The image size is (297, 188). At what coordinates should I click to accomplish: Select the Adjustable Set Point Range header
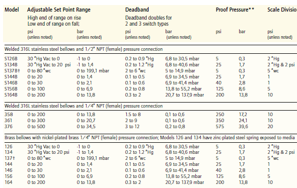(x=59, y=10)
